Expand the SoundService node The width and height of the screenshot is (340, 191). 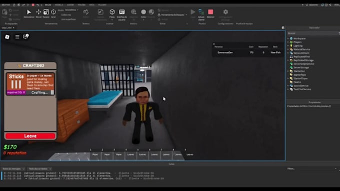(288, 86)
